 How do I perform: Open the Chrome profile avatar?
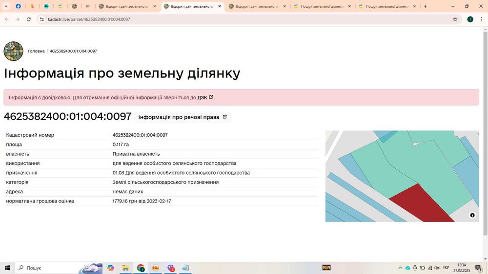coord(470,19)
